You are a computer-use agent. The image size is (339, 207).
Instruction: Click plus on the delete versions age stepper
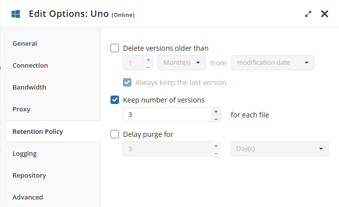click(148, 59)
